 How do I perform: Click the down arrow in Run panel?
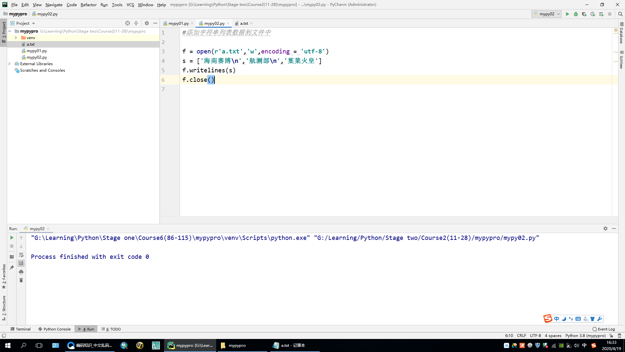pyautogui.click(x=21, y=246)
